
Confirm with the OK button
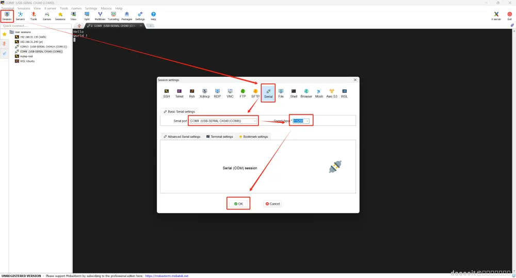coord(238,204)
